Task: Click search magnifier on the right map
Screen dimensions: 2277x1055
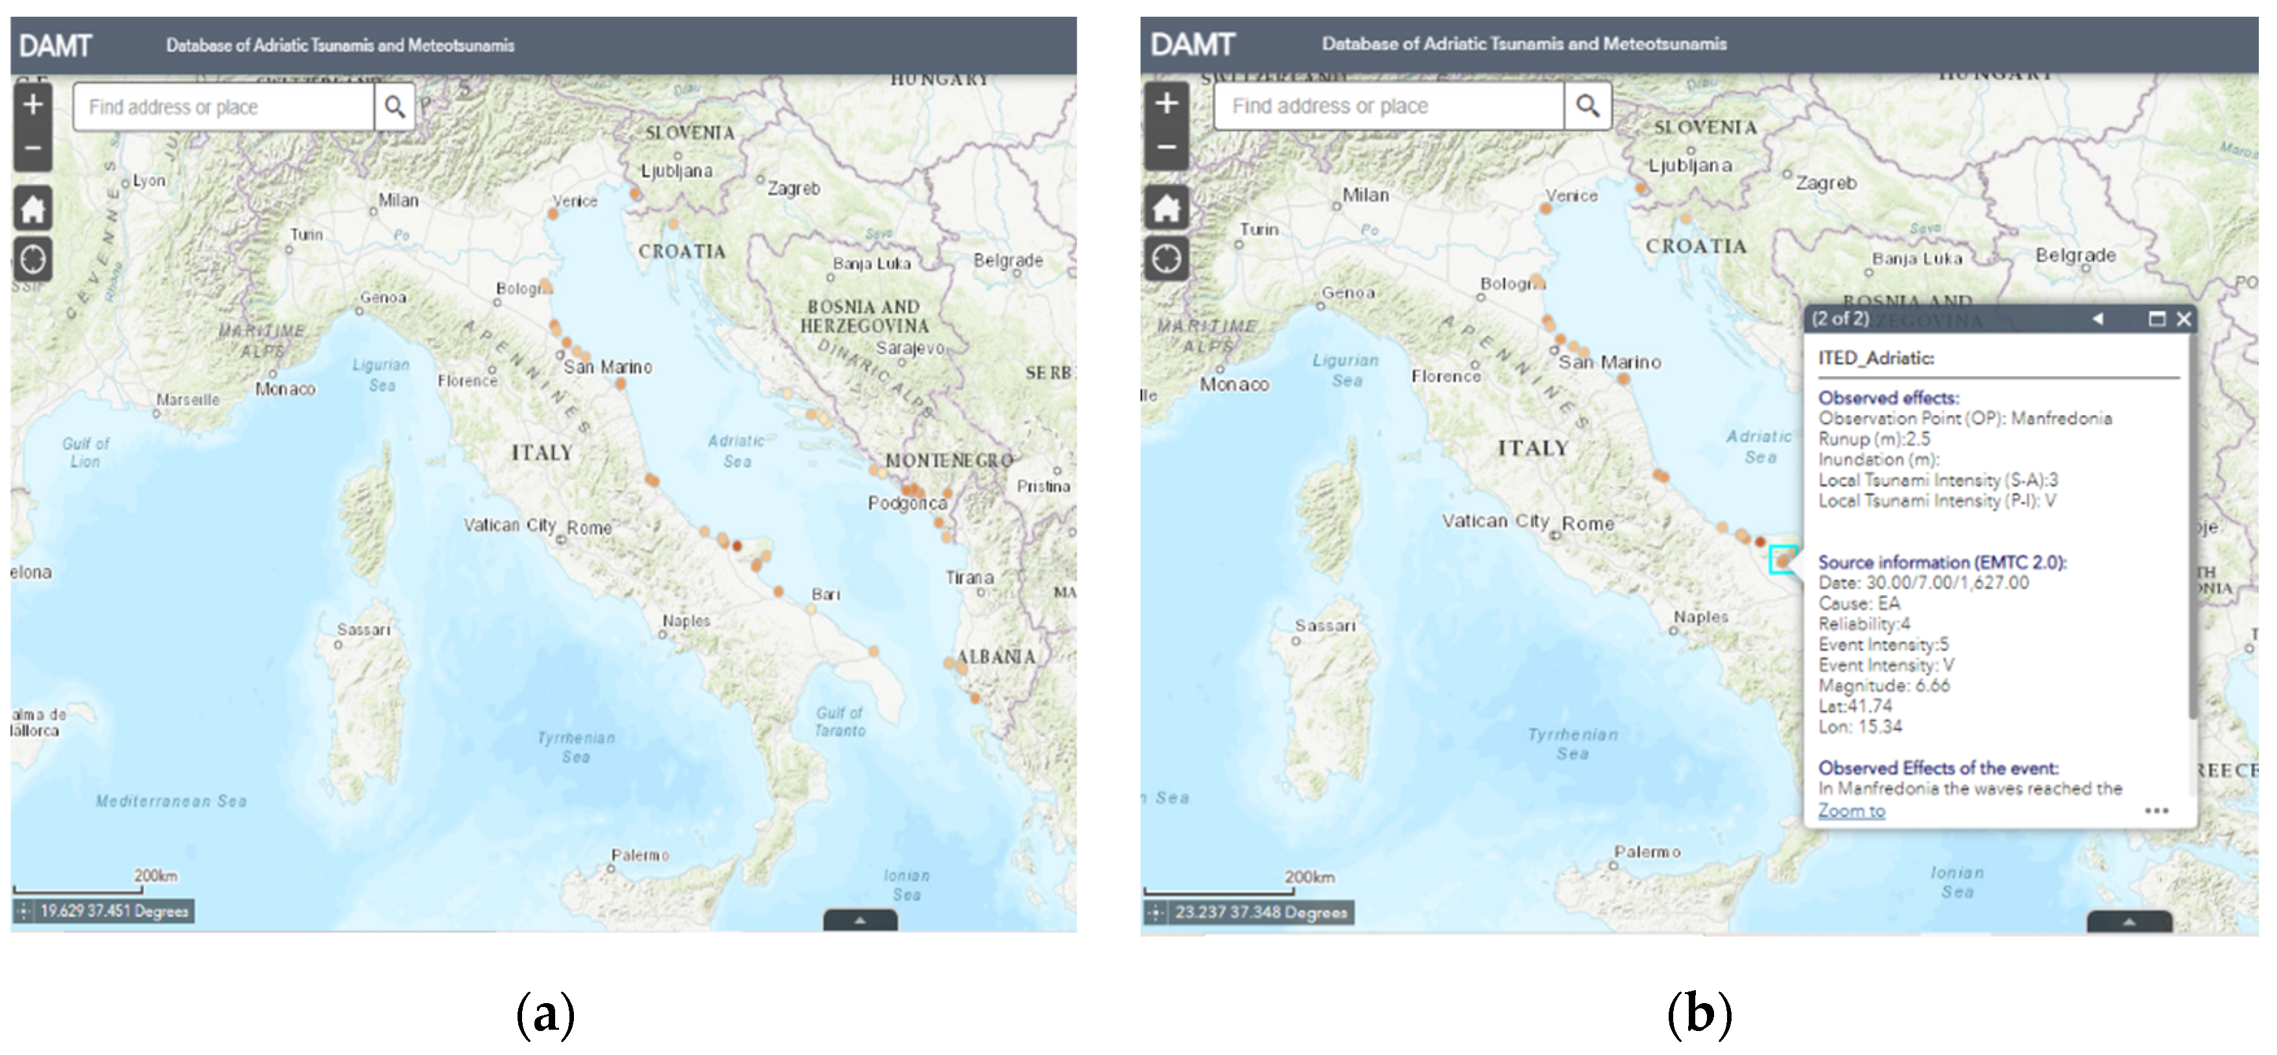Action: 1588,106
